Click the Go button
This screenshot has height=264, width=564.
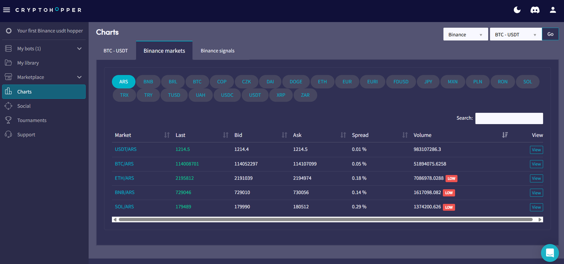click(550, 34)
